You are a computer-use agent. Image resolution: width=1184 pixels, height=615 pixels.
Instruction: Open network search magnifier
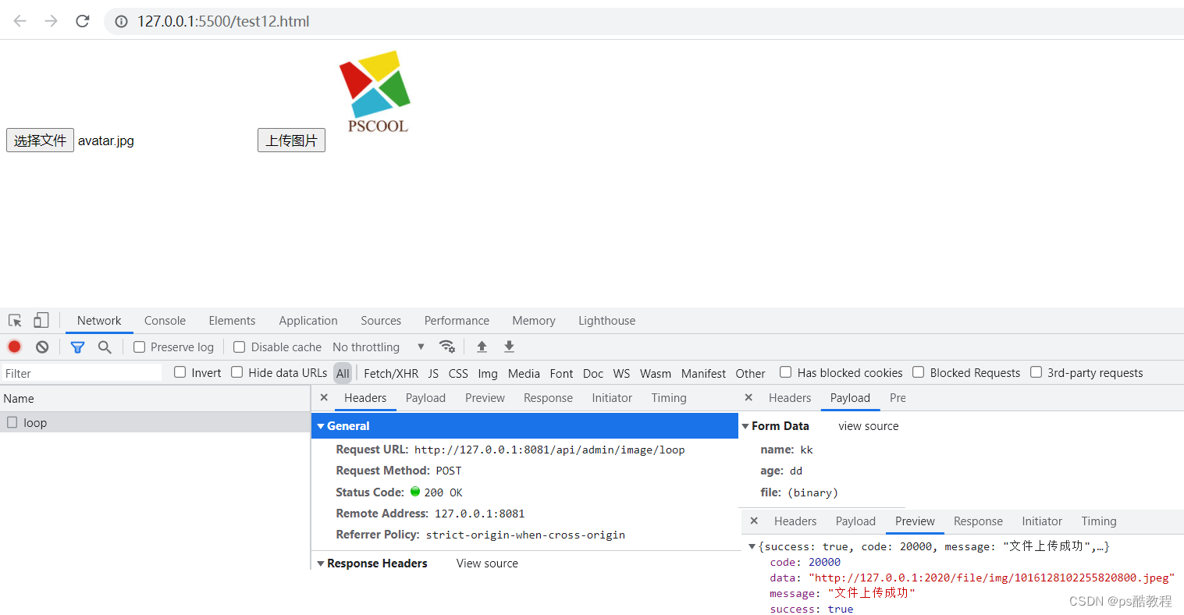(x=105, y=347)
